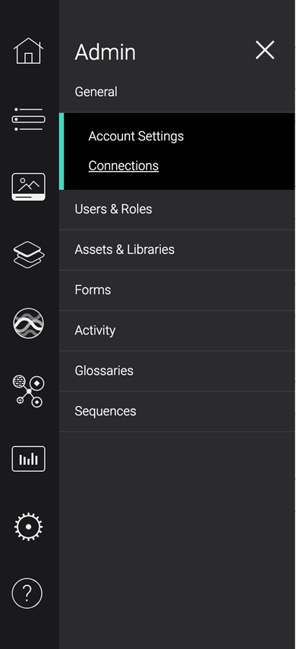The image size is (296, 649).
Task: Expand the Forms section
Action: tap(177, 290)
